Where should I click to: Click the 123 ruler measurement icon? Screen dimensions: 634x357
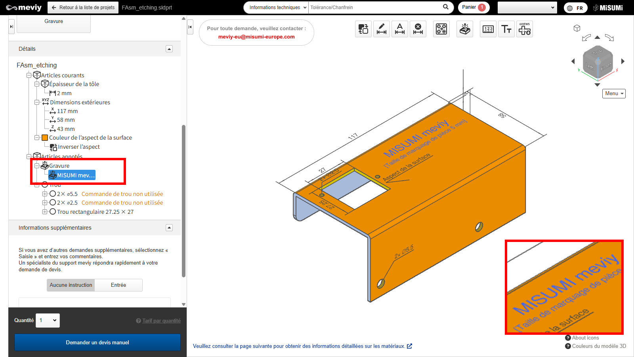[x=488, y=29]
